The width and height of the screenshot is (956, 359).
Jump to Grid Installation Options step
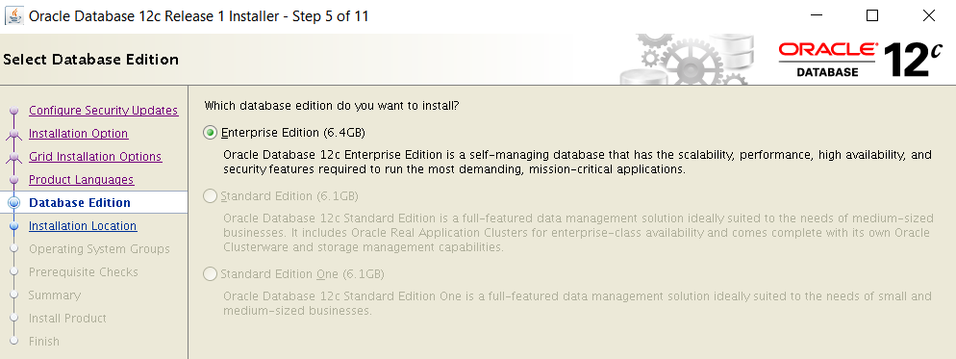point(95,157)
